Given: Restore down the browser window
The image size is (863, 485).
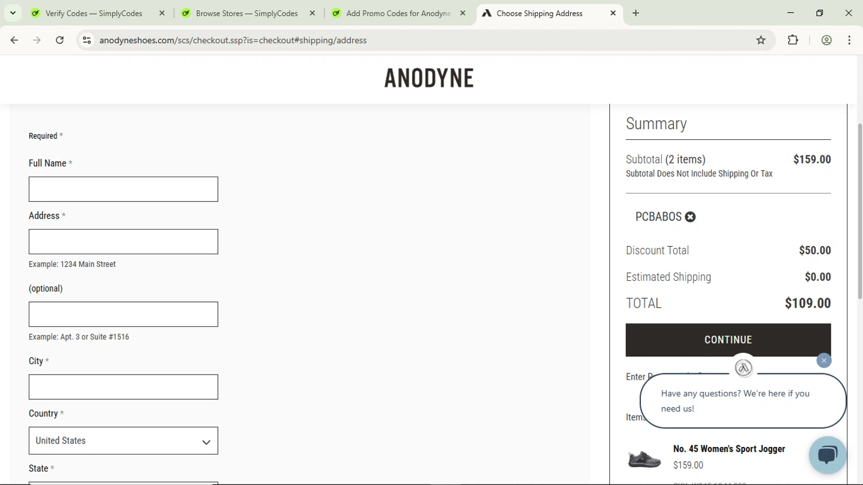Looking at the screenshot, I should [x=819, y=13].
